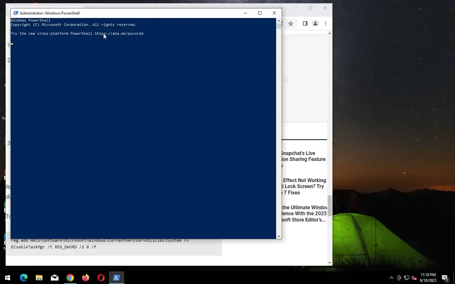Open the notification action center icon
455x284 pixels.
tap(445, 278)
